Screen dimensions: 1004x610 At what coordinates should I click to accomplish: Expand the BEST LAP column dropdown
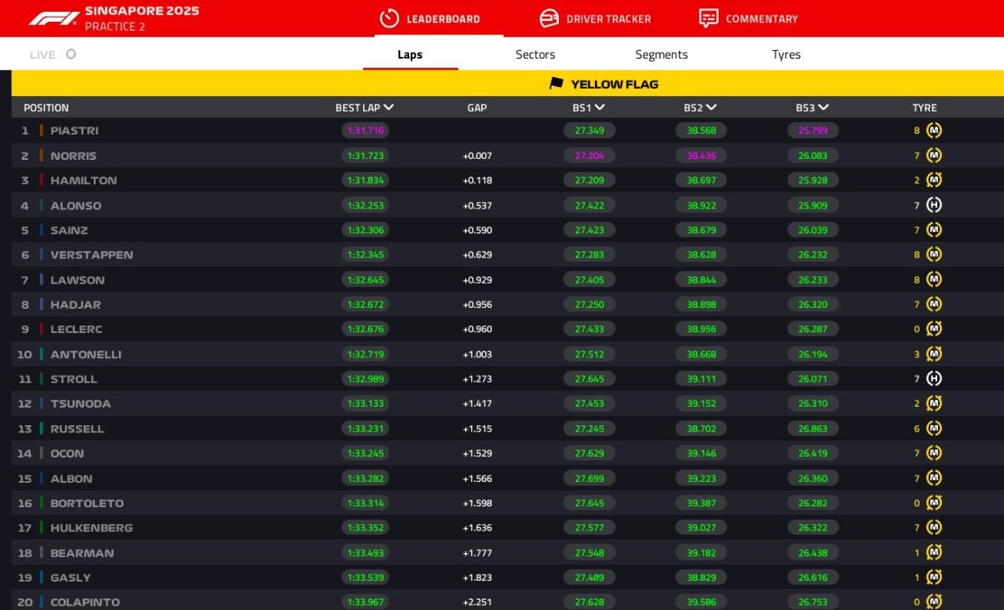[x=388, y=107]
